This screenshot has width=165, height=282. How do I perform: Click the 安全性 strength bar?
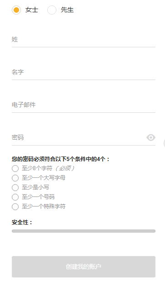point(84,231)
